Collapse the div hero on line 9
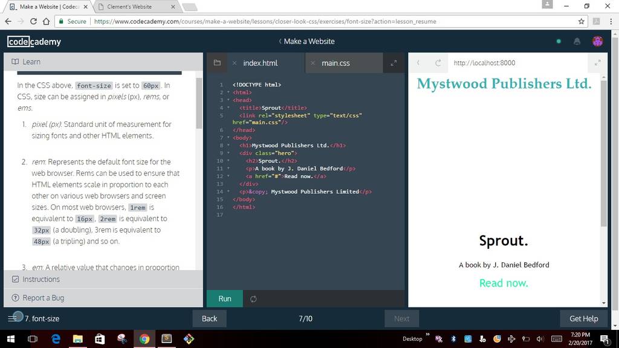619x348 pixels. click(x=228, y=153)
